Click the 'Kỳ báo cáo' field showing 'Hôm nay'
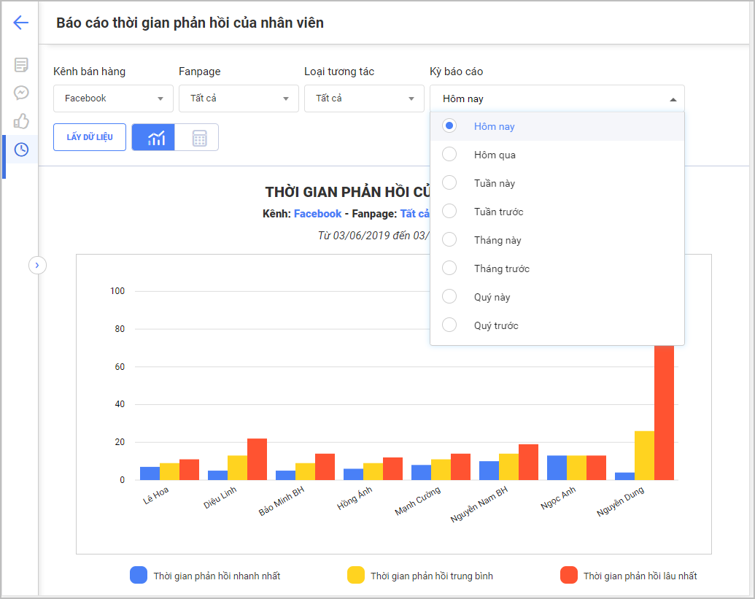The width and height of the screenshot is (755, 599). click(557, 98)
